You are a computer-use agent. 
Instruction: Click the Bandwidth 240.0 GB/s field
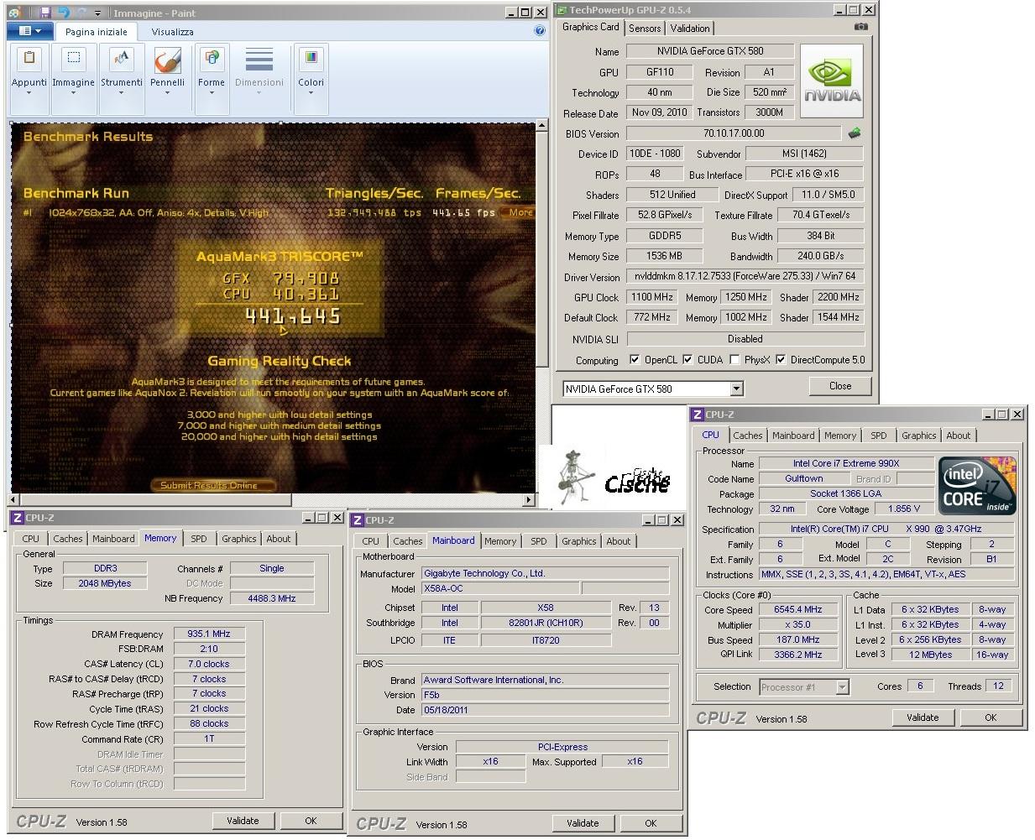pos(820,256)
